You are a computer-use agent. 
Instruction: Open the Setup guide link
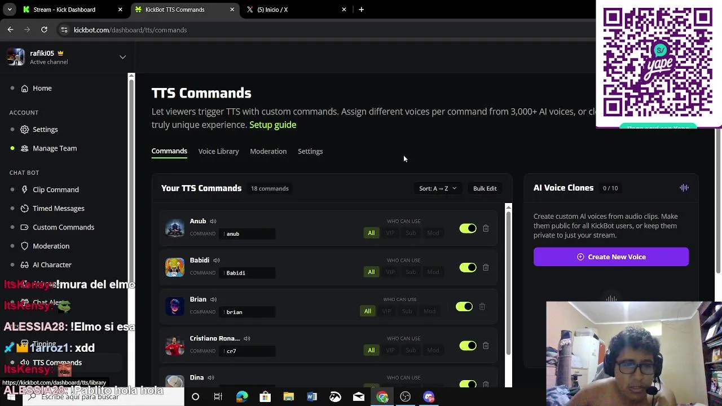tap(272, 125)
